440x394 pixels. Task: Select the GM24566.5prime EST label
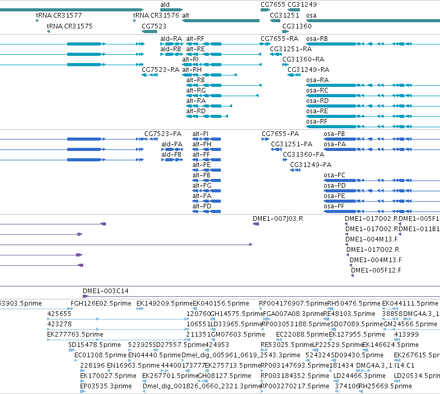[410, 324]
